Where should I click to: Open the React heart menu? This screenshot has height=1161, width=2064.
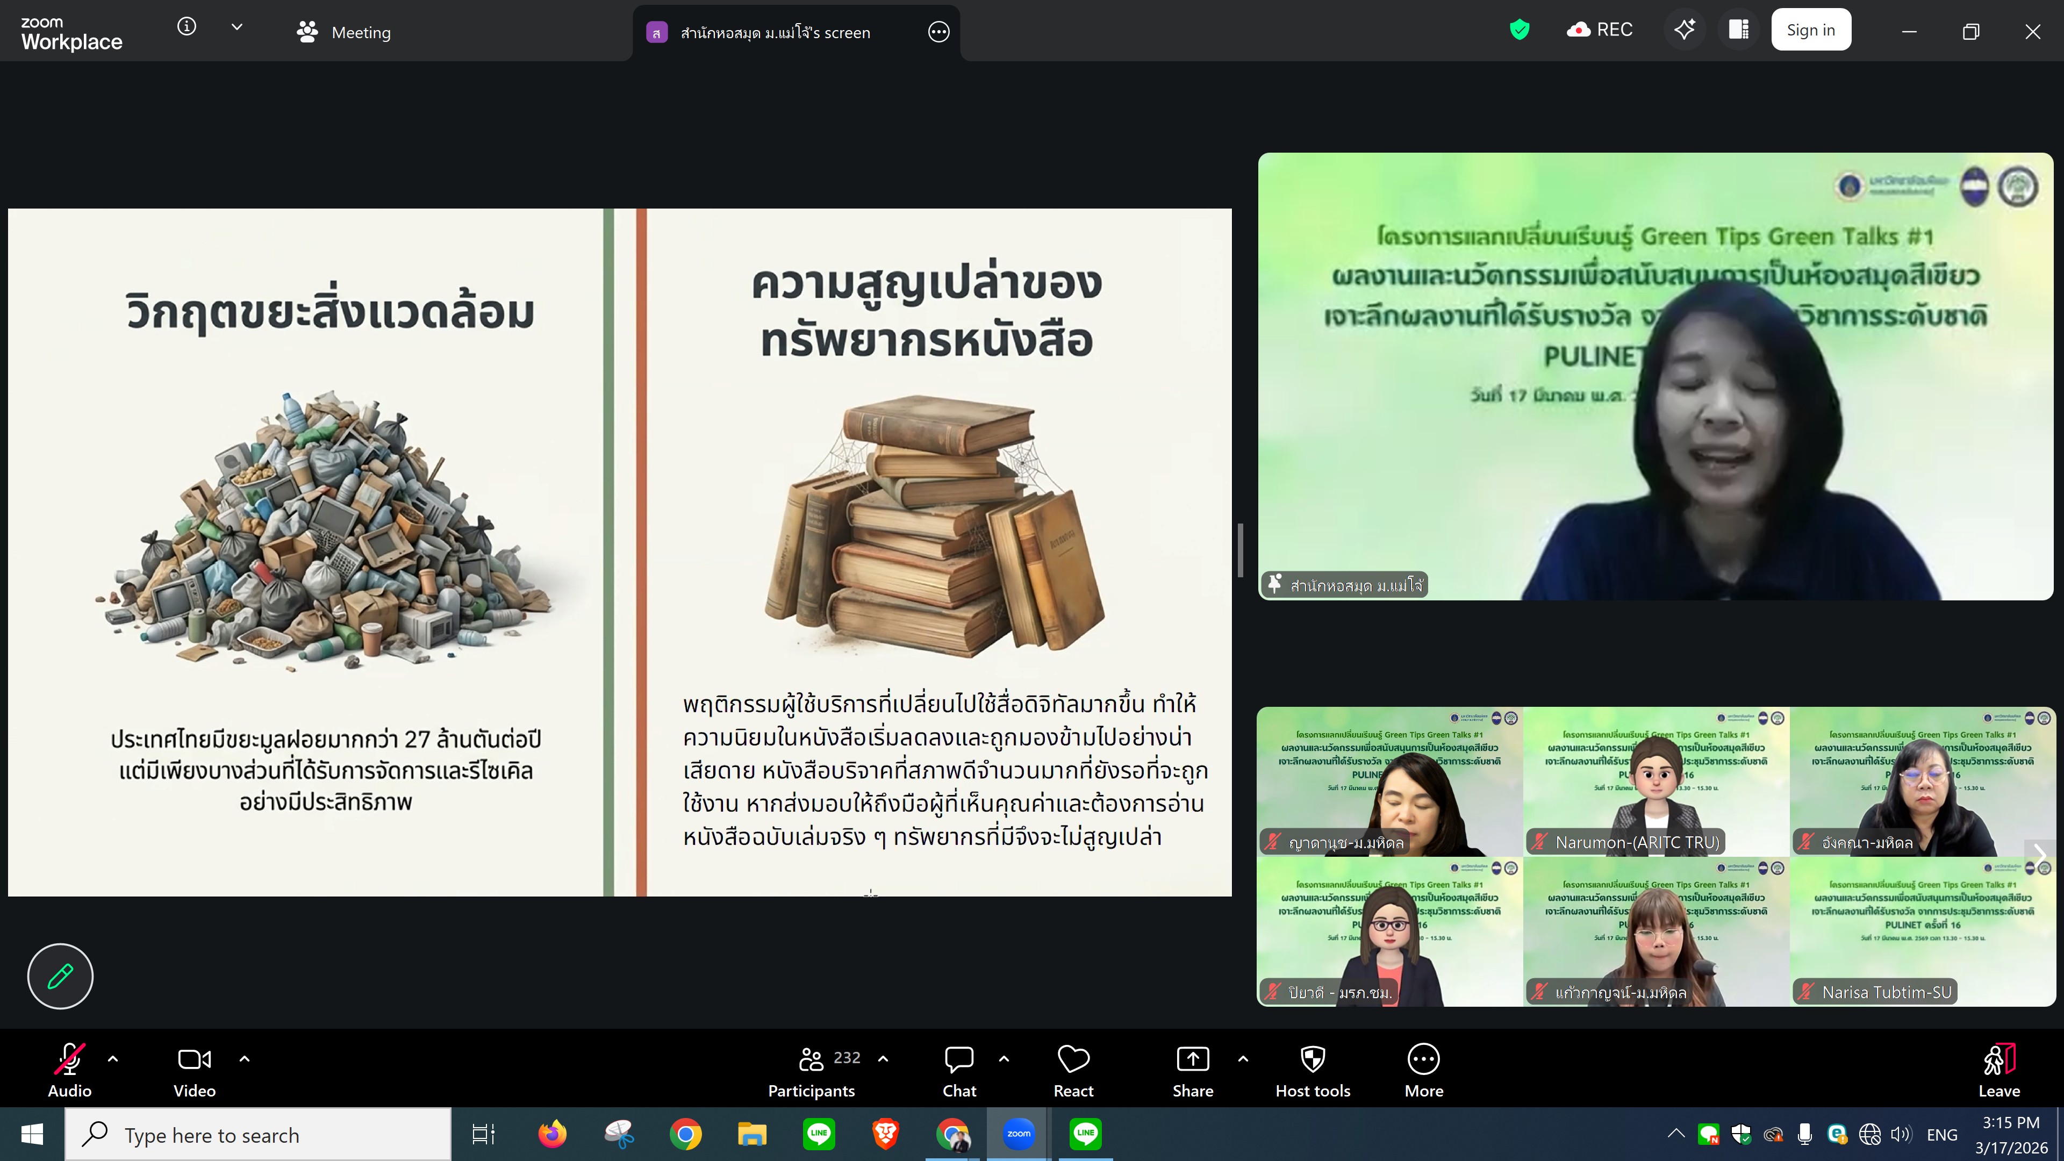pos(1073,1071)
